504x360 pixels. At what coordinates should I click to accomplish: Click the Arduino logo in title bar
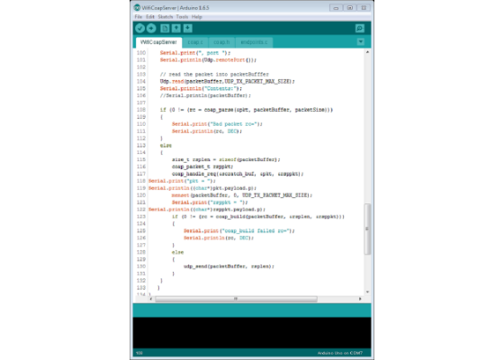(137, 7)
